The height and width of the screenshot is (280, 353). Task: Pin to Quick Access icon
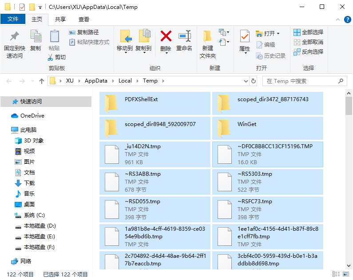coord(15,37)
